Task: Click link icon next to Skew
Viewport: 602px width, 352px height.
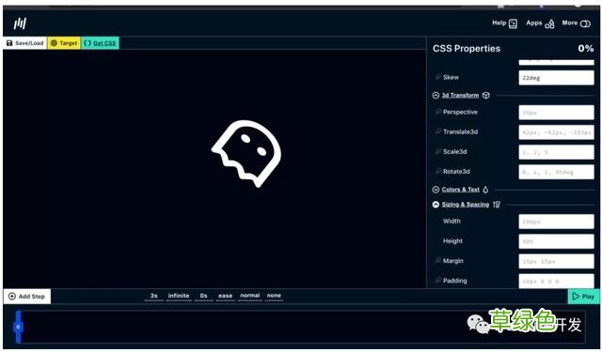Action: (x=437, y=77)
